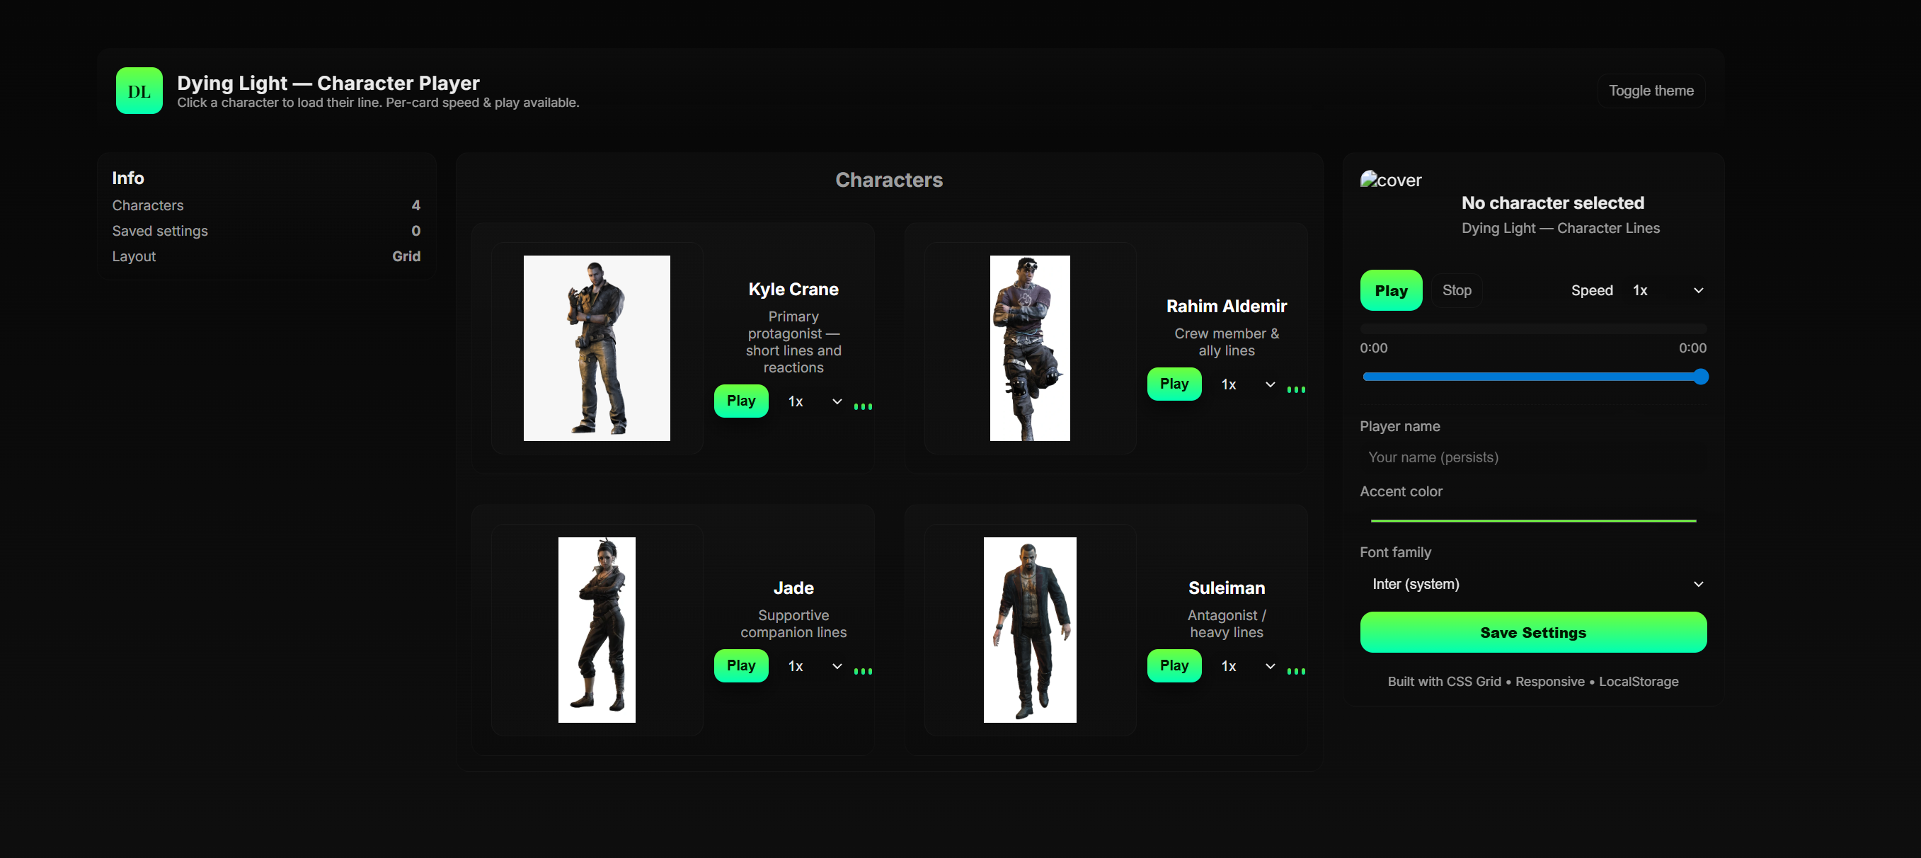Open Rahim Aldemir's 1x speed dropdown
The width and height of the screenshot is (1921, 858).
coord(1248,384)
